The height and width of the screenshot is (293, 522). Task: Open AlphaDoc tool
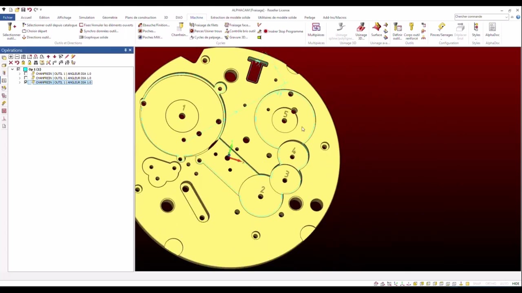click(x=492, y=30)
